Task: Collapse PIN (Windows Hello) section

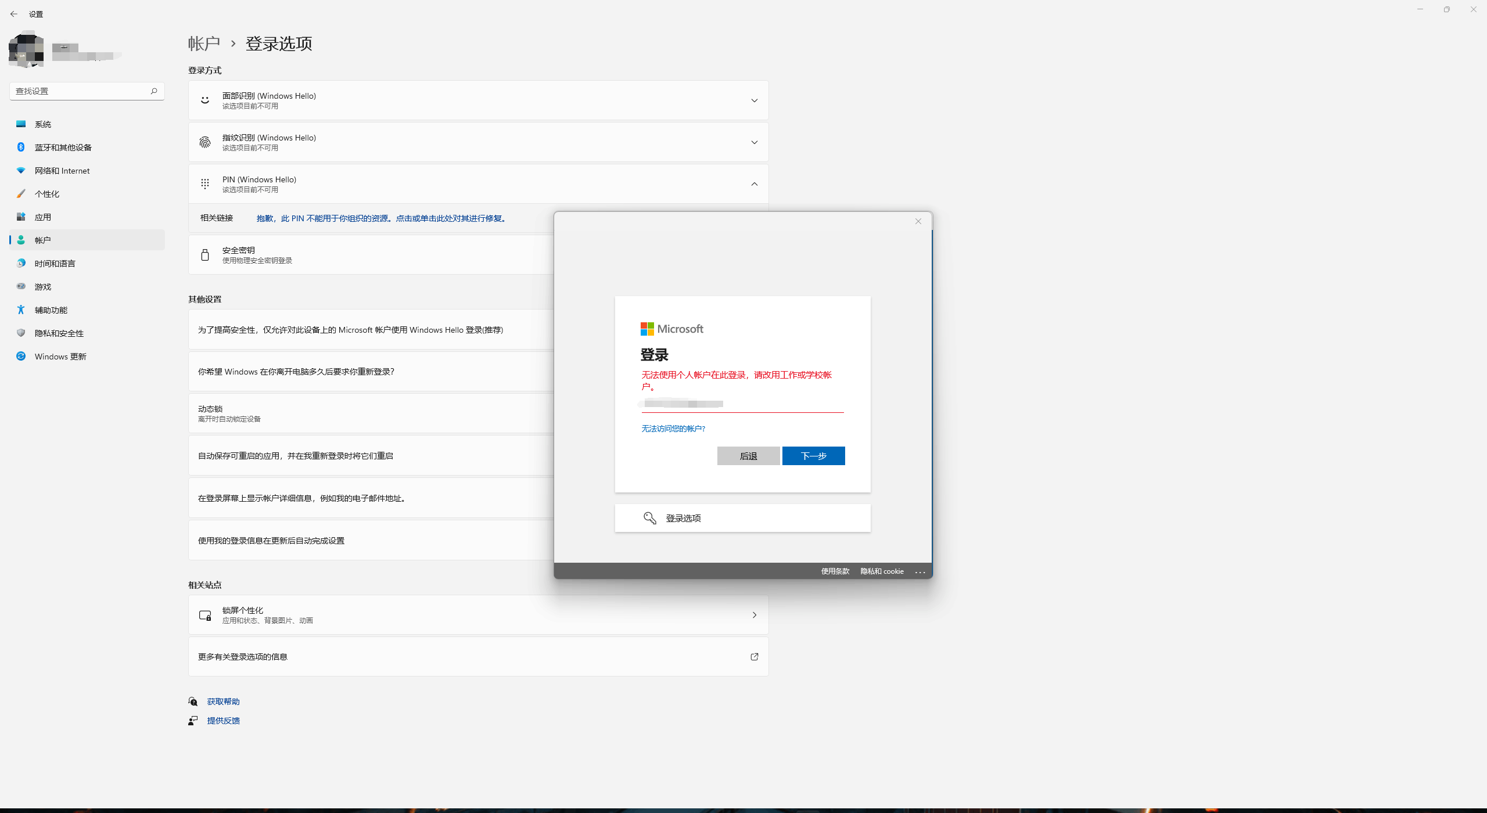Action: pos(754,184)
